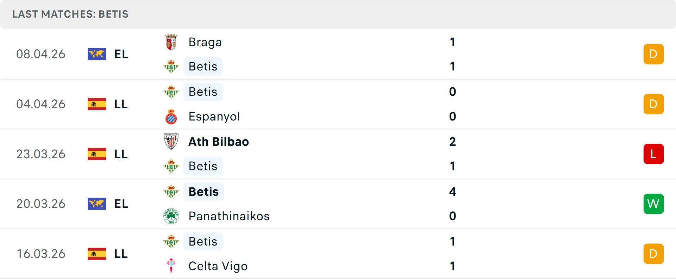The height and width of the screenshot is (279, 676).
Task: Open the yellow D badge for the Braga match
Action: [x=654, y=54]
